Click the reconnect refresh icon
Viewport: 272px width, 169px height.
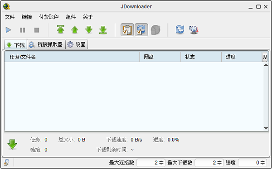point(180,29)
